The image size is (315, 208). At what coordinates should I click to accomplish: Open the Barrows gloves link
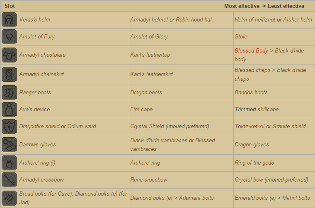[x=37, y=145]
